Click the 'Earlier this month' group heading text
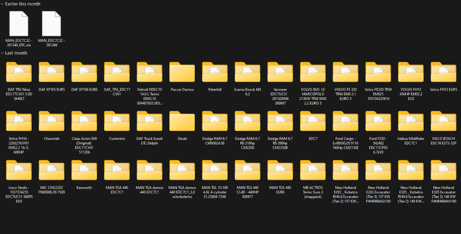The width and height of the screenshot is (461, 234). (x=23, y=4)
